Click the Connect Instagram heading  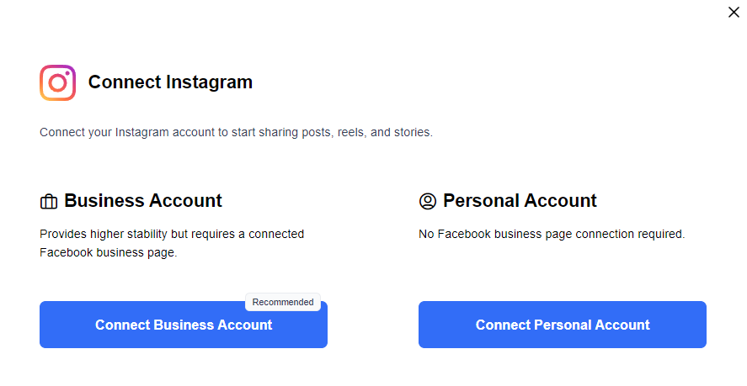tap(170, 82)
